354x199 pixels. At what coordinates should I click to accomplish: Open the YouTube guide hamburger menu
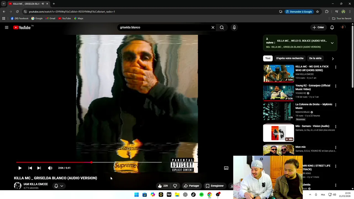pos(7,27)
